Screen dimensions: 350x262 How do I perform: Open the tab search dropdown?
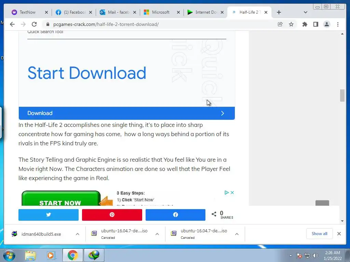coord(306,12)
